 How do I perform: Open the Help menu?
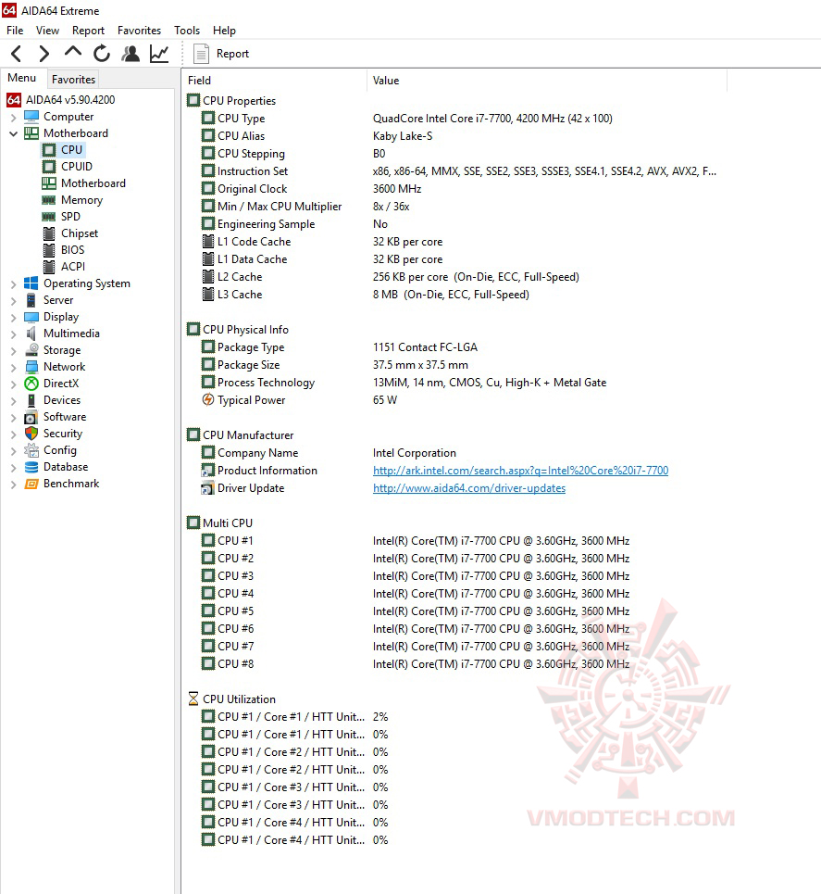224,31
